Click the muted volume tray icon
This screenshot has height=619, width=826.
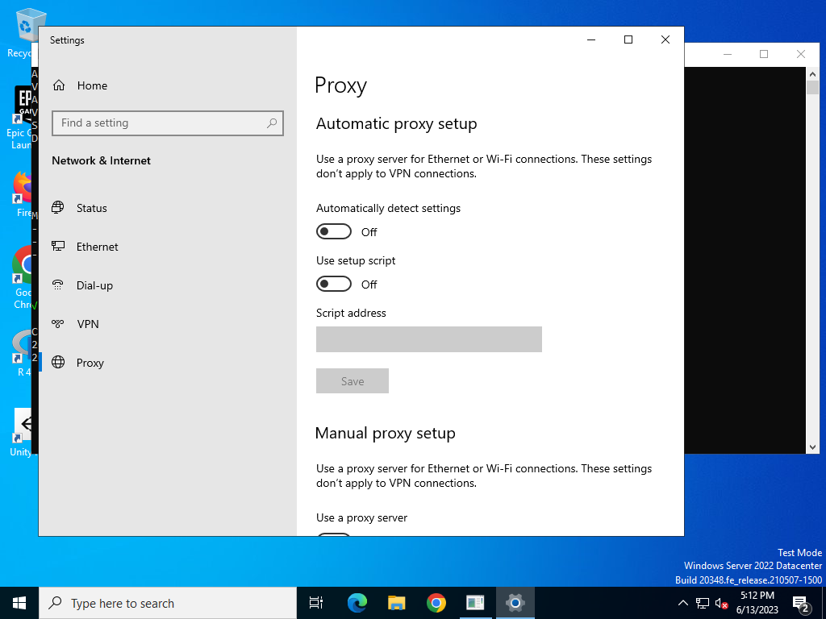click(x=721, y=604)
